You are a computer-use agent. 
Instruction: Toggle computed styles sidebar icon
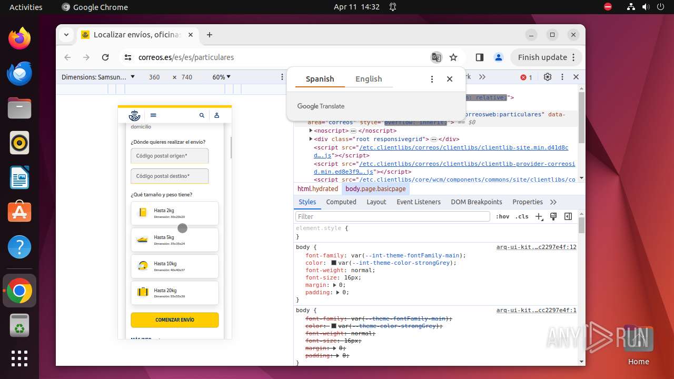pos(568,216)
